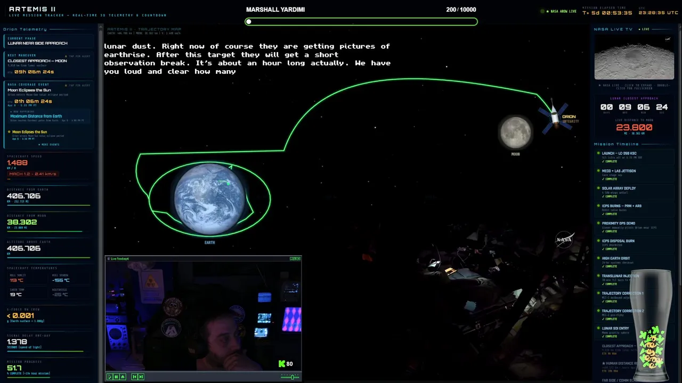Viewport: 682px width, 383px height.
Task: Click the ETA 09h 06m 24s countdown
Action: (34, 72)
